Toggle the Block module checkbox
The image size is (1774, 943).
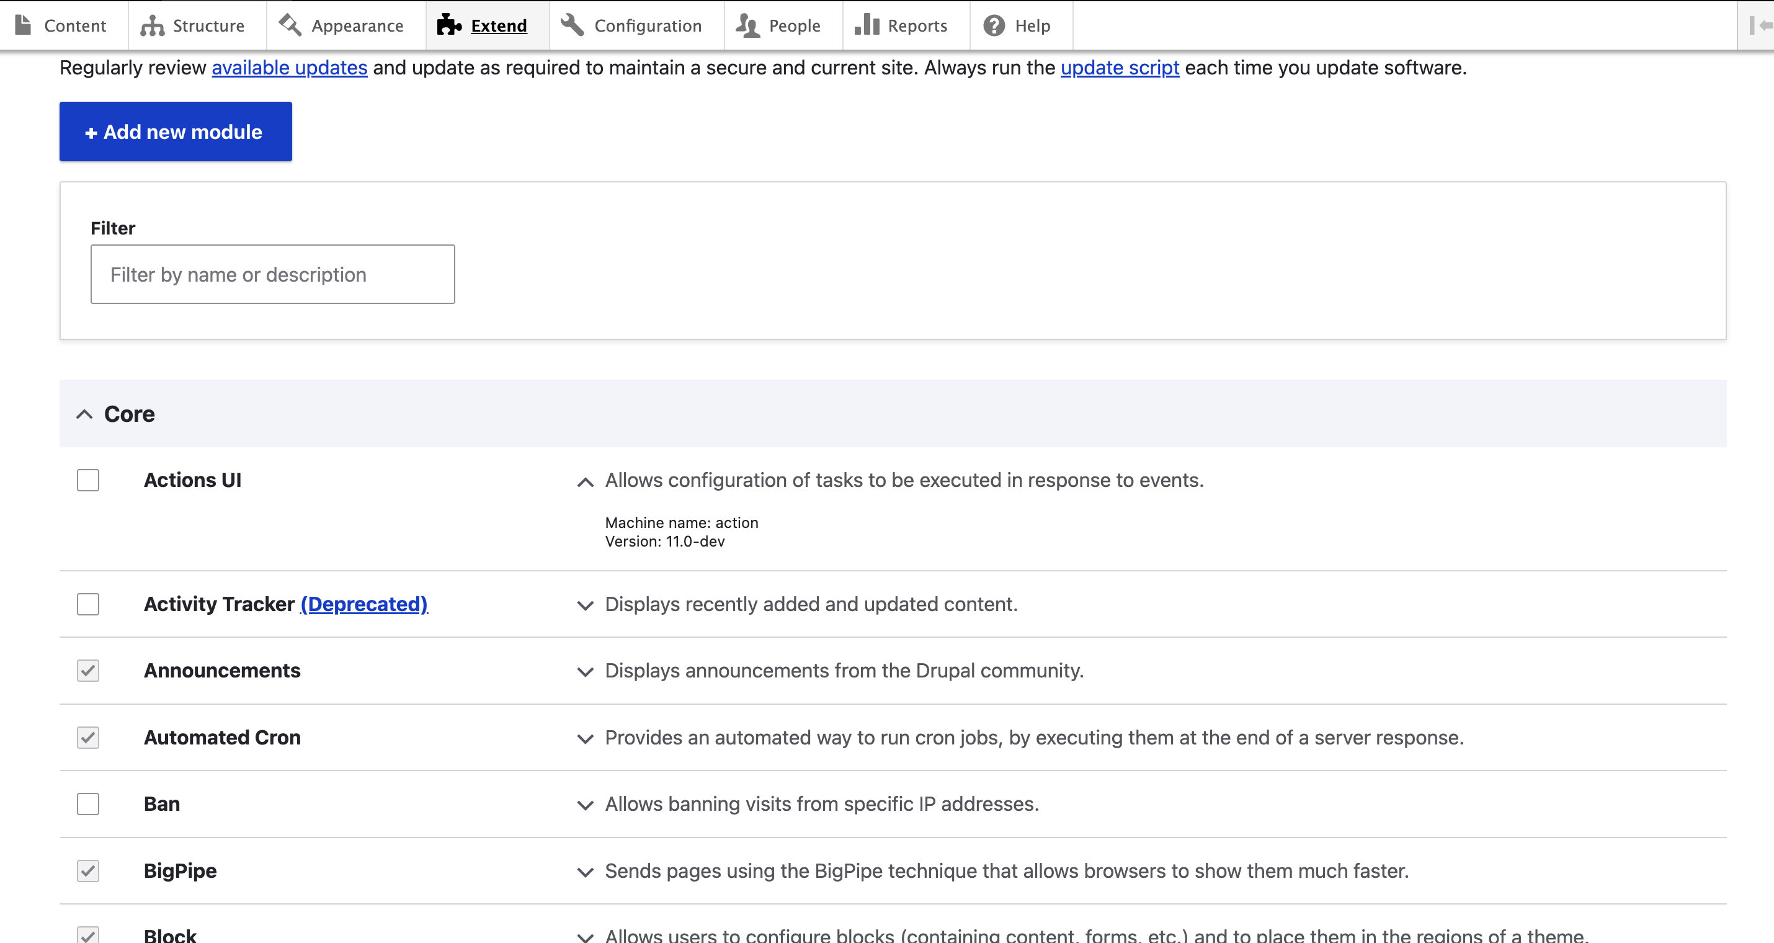tap(88, 935)
